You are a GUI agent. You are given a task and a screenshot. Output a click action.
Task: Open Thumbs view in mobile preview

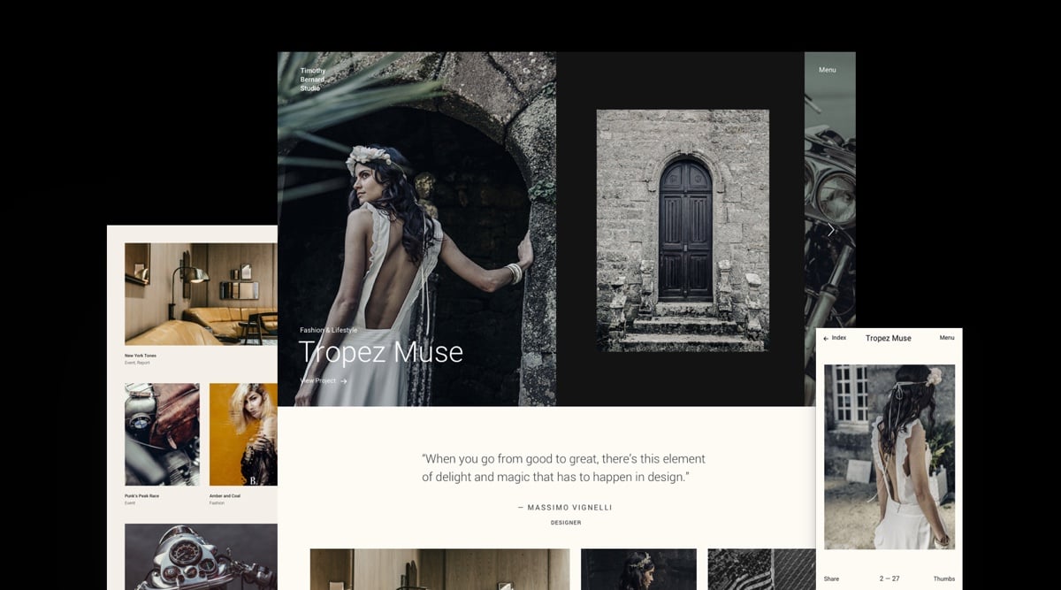point(943,579)
